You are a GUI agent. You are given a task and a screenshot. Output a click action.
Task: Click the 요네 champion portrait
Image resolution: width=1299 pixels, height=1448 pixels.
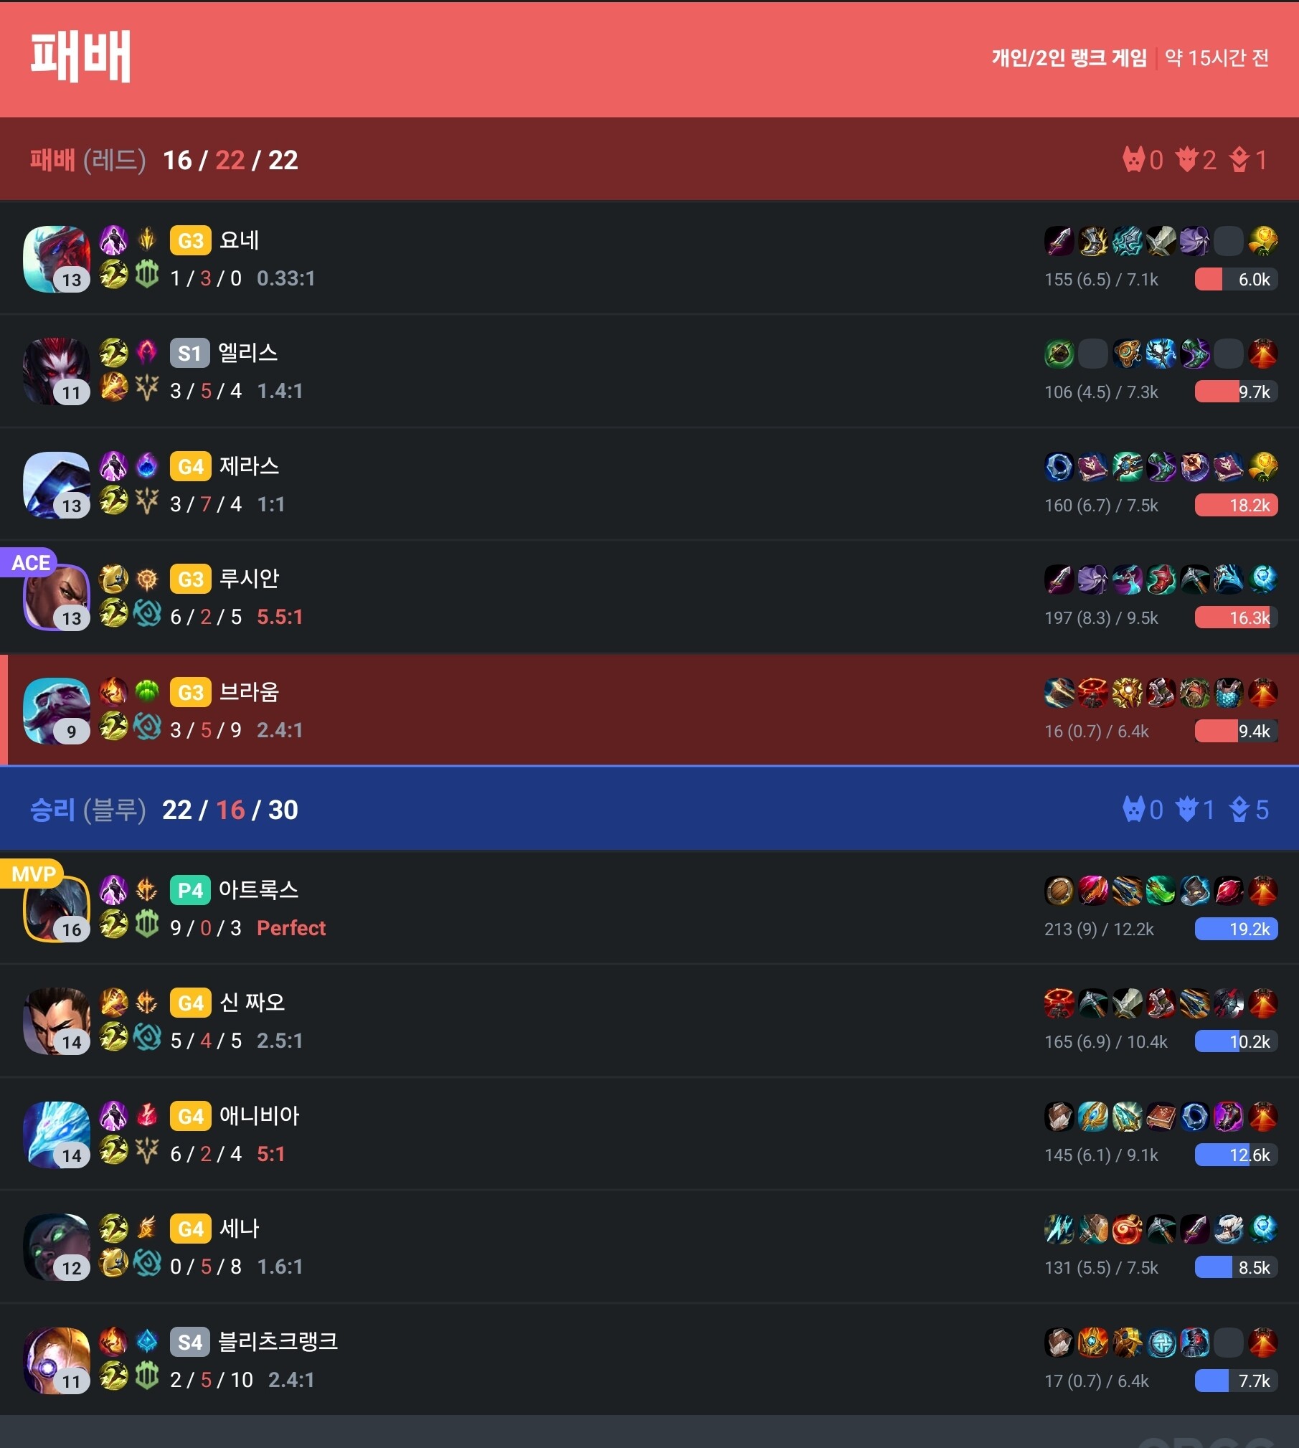[x=57, y=259]
